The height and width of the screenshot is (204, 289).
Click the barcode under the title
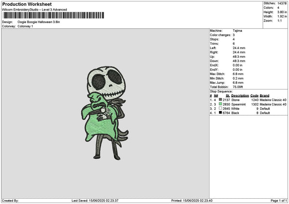(53, 15)
